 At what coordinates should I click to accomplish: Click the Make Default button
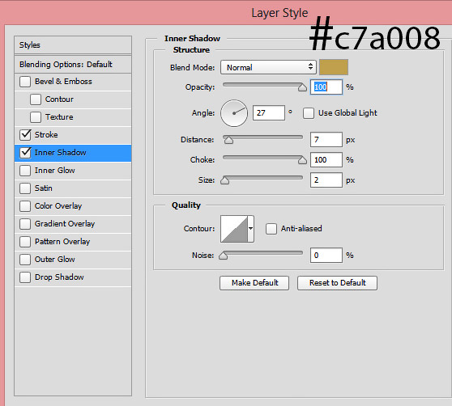point(254,283)
